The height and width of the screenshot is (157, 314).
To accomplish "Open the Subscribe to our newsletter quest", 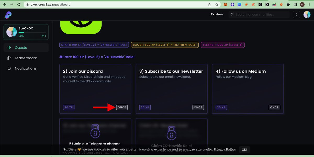I will 171,89.
